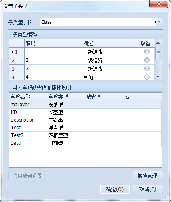Cancel with the 取消(C) button
Image resolution: width=171 pixels, height=202 pixels.
pyautogui.click(x=148, y=189)
